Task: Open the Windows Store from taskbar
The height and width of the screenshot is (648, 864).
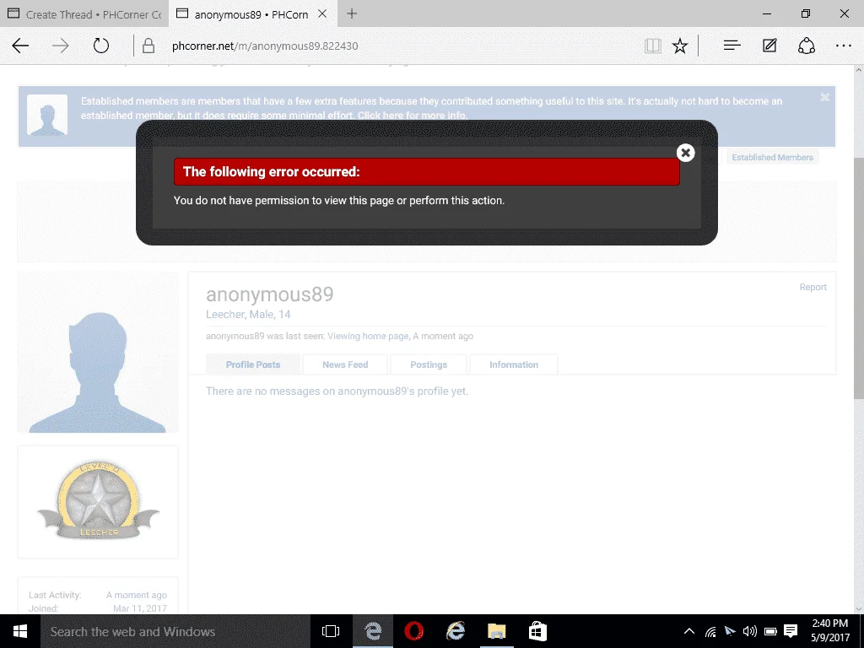Action: click(537, 631)
